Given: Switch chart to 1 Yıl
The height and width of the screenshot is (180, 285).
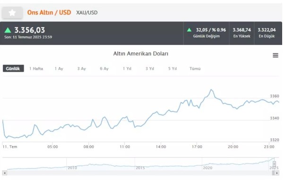Looking at the screenshot, I should (x=127, y=69).
